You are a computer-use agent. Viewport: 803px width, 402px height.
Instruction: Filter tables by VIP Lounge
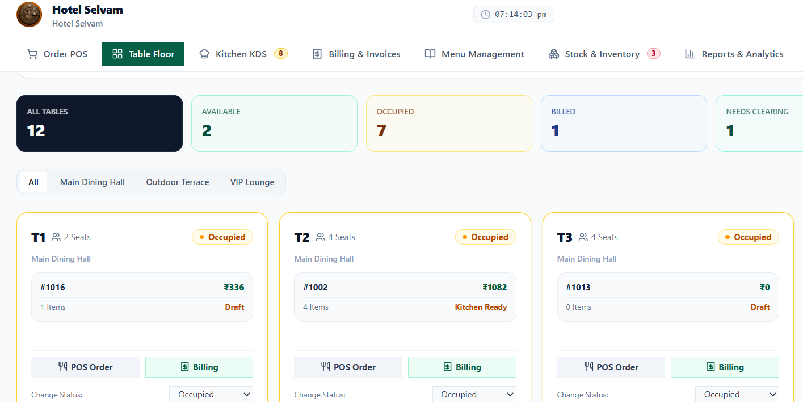(252, 182)
